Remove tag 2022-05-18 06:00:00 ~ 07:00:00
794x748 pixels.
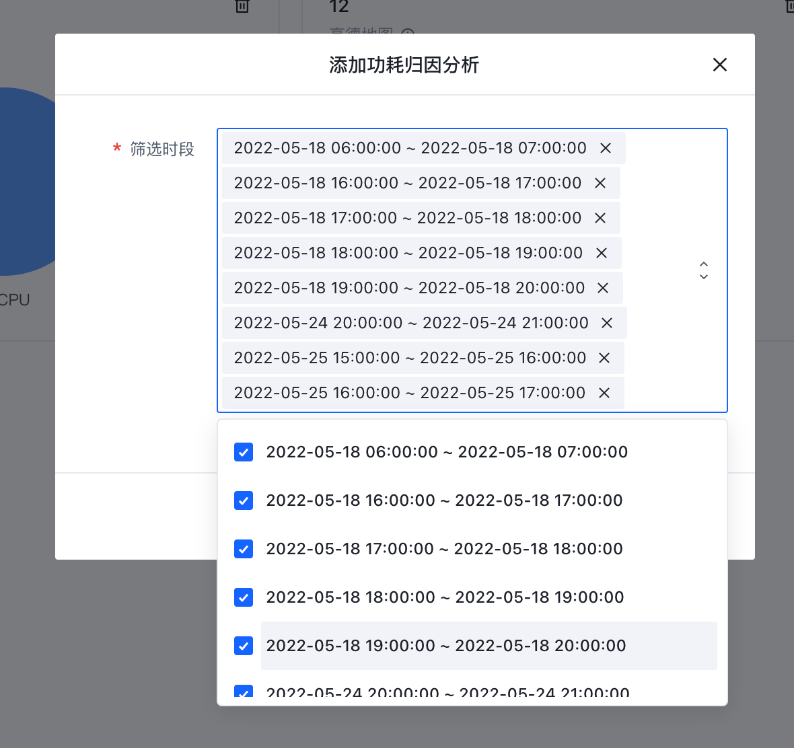coord(605,148)
